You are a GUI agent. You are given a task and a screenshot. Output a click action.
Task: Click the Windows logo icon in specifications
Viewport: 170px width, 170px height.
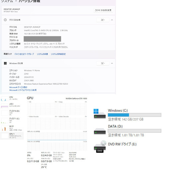[x=5, y=63]
